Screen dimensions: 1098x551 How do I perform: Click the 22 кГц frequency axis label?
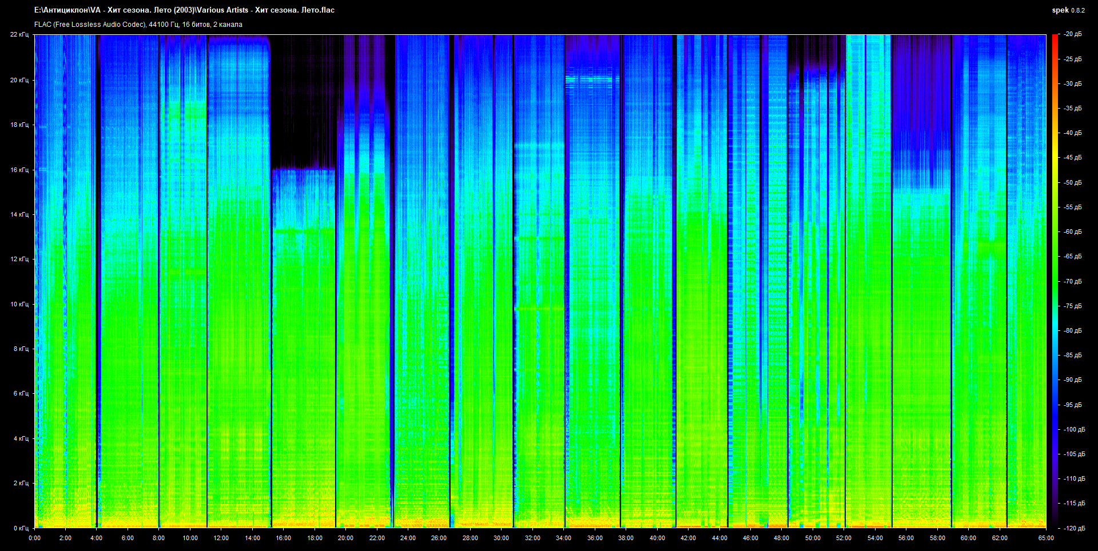pyautogui.click(x=19, y=34)
